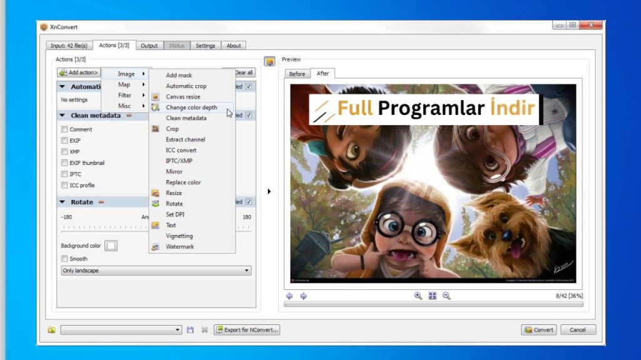Viewport: 641px width, 360px height.
Task: Expand the Map submenu
Action: 126,84
